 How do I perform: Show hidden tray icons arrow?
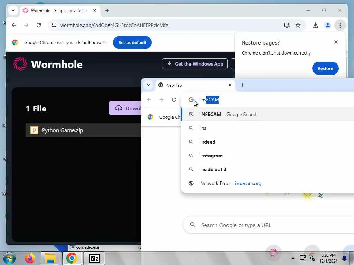pyautogui.click(x=293, y=258)
